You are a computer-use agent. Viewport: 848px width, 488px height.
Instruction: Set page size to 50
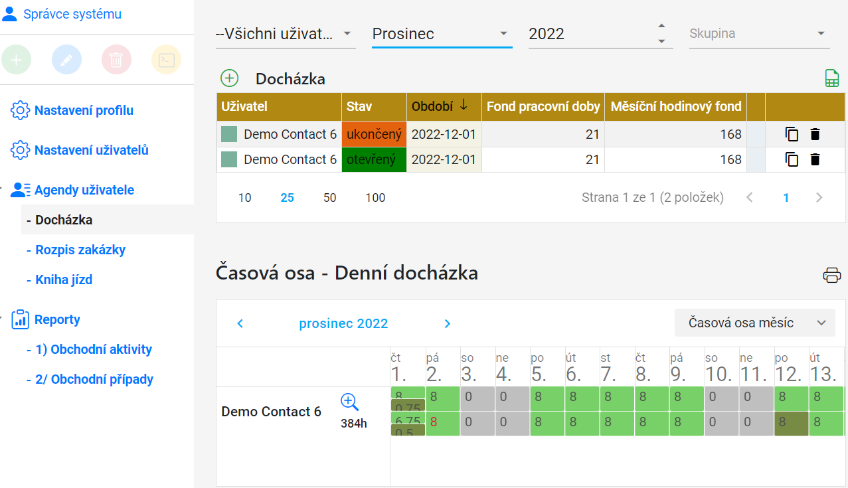[x=330, y=198]
